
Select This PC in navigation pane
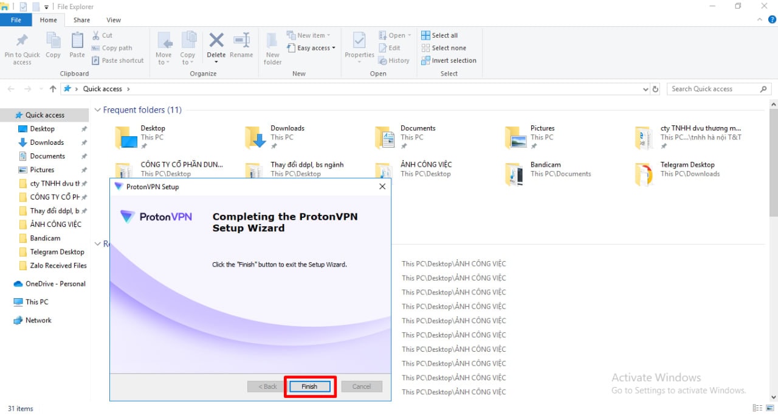[x=36, y=302]
